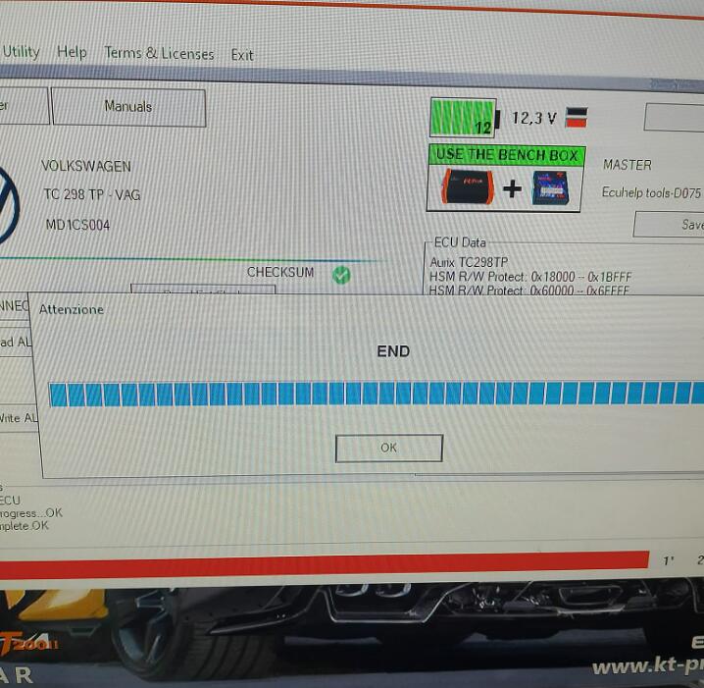Click the black plus sign between devices

click(512, 188)
